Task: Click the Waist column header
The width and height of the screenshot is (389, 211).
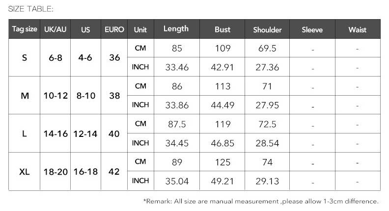Action: click(358, 29)
